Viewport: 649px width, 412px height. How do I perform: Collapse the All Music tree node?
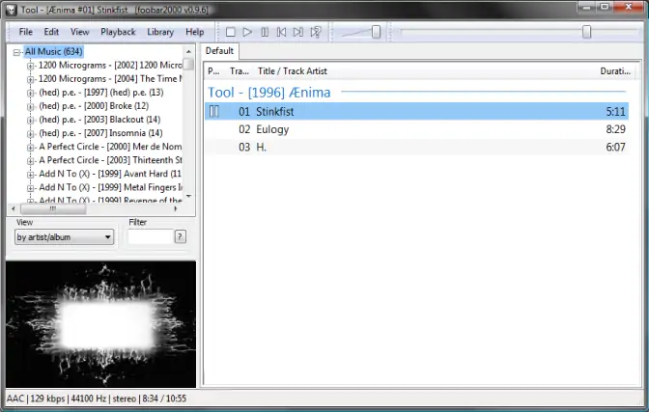(x=16, y=52)
